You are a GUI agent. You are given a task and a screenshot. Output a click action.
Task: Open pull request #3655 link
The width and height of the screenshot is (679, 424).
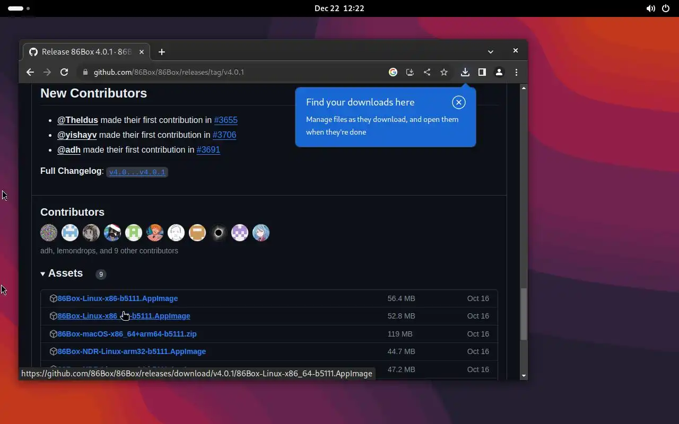coord(225,120)
